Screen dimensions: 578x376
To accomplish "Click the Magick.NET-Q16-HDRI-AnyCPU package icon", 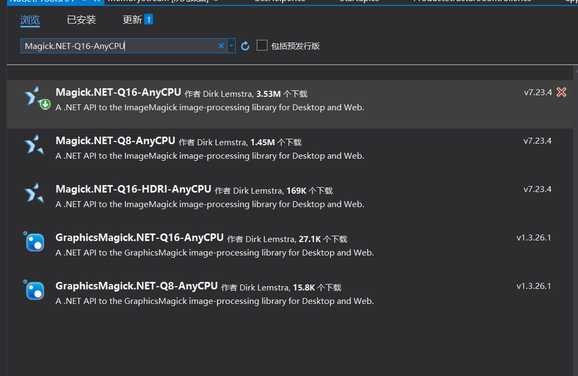I will tap(34, 194).
